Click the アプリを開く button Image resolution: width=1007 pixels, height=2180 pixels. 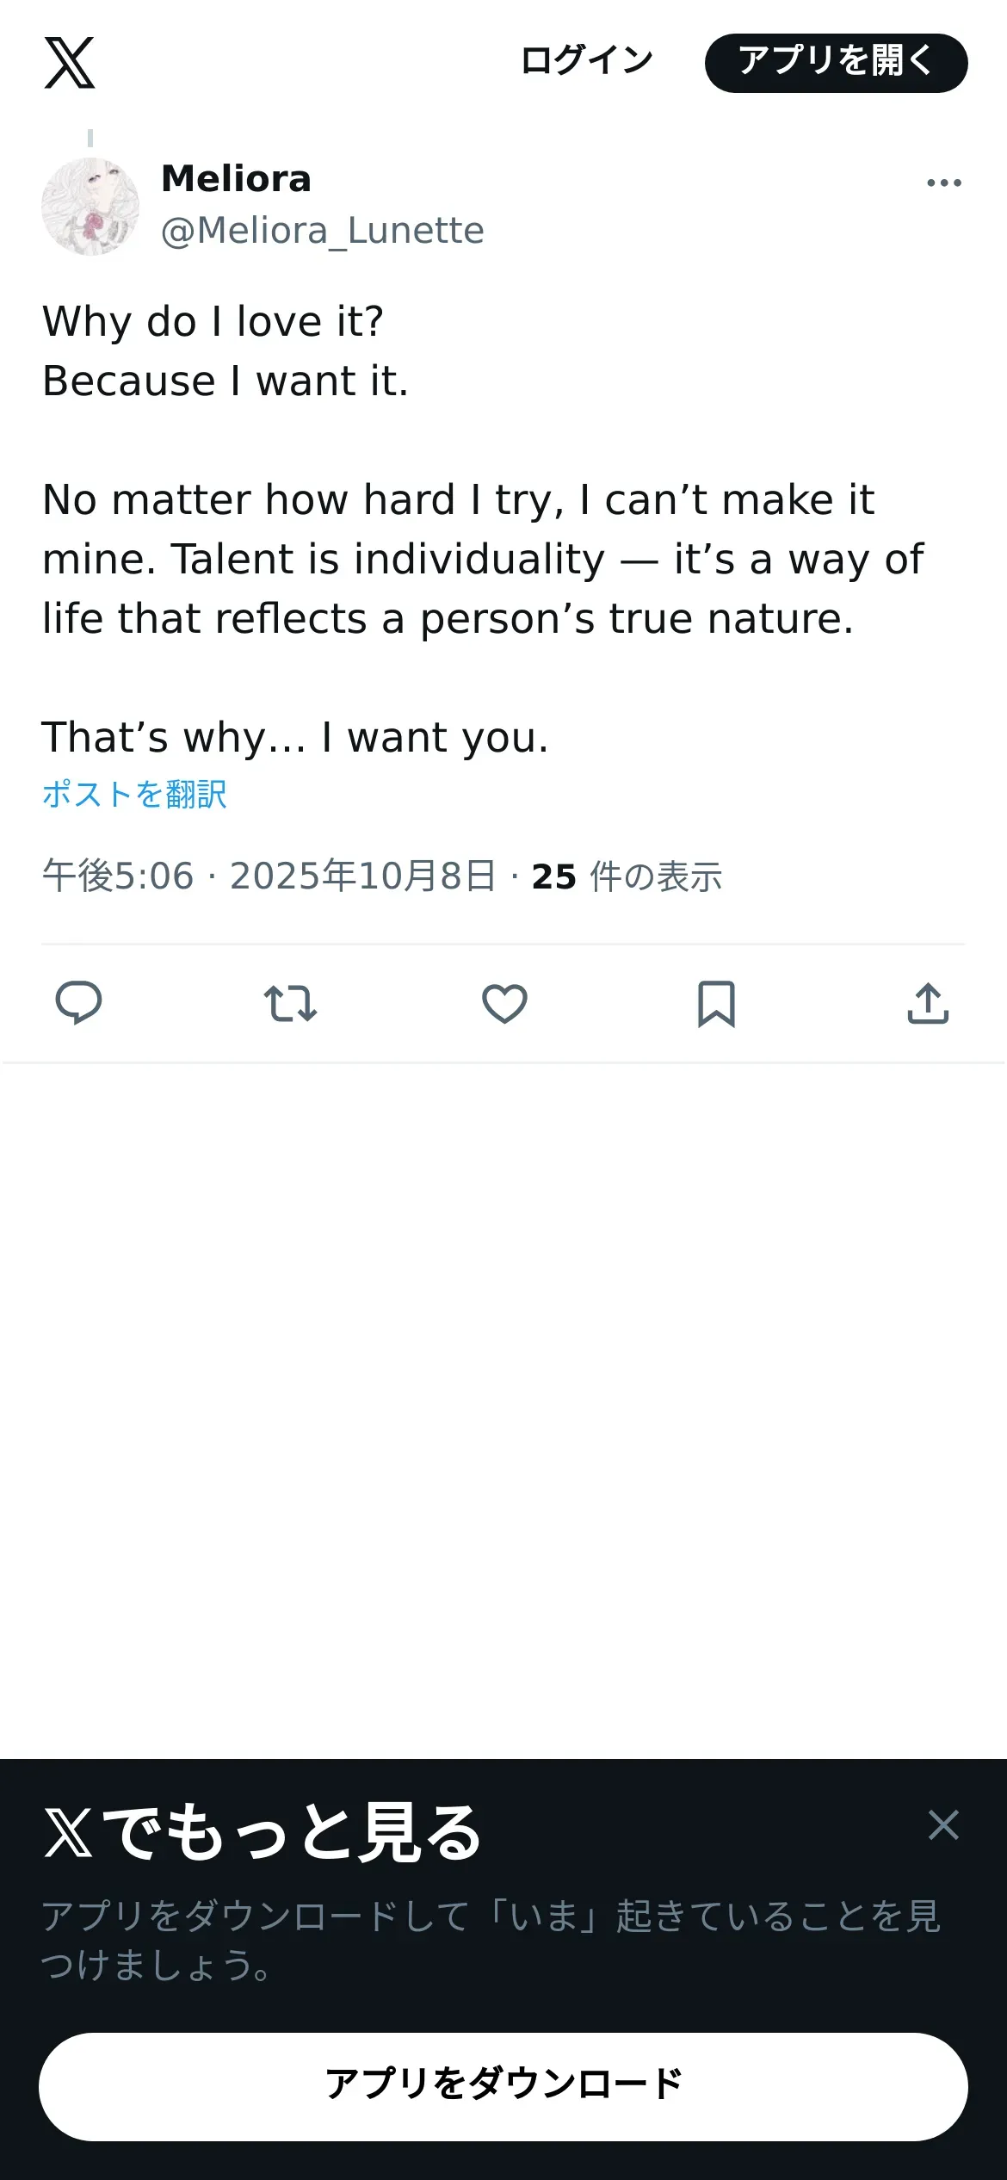(x=837, y=63)
